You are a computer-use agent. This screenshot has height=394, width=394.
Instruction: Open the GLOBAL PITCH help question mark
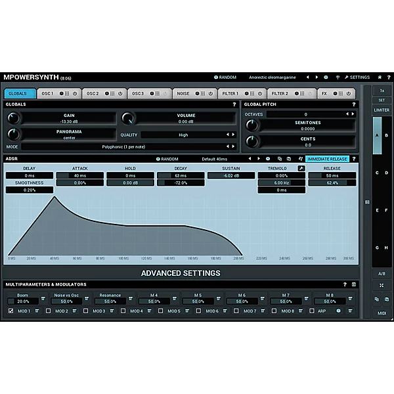tap(354, 104)
